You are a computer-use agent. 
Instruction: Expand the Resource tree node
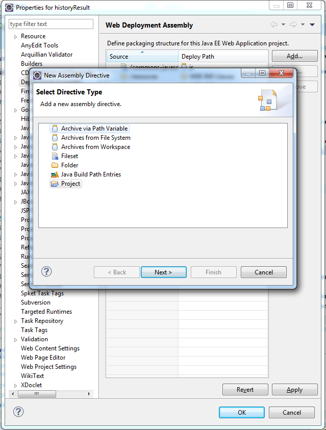click(15, 37)
